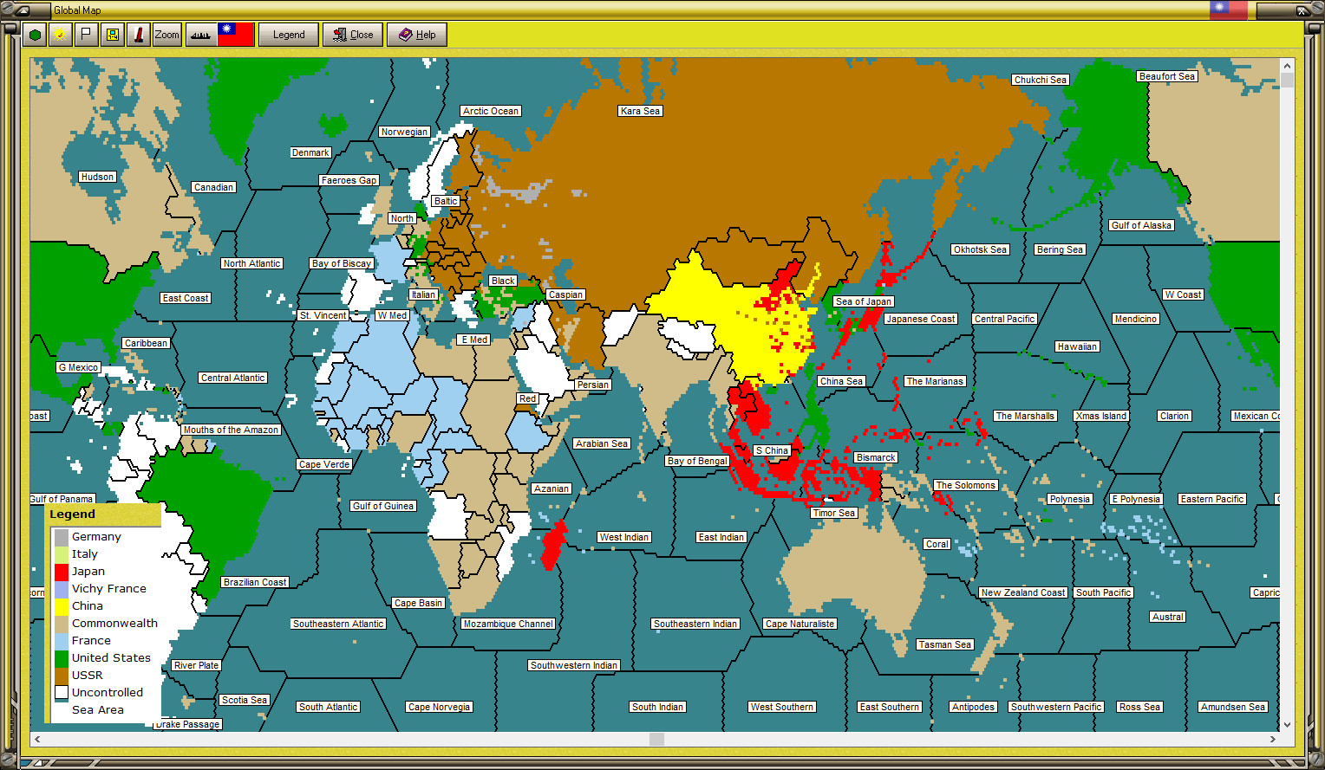Click the Arctic Ocean sea label
The height and width of the screenshot is (770, 1325).
pyautogui.click(x=491, y=111)
